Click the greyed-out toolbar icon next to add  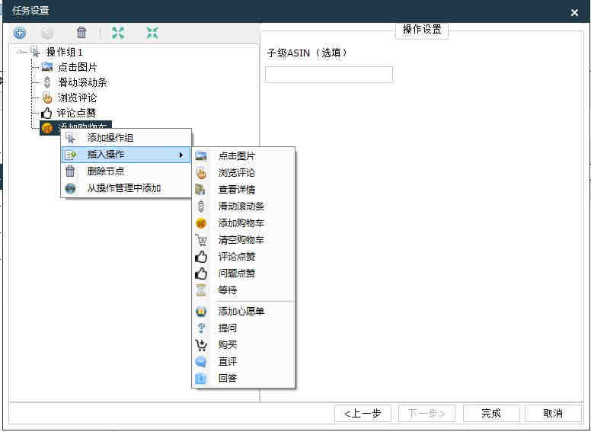(x=47, y=34)
